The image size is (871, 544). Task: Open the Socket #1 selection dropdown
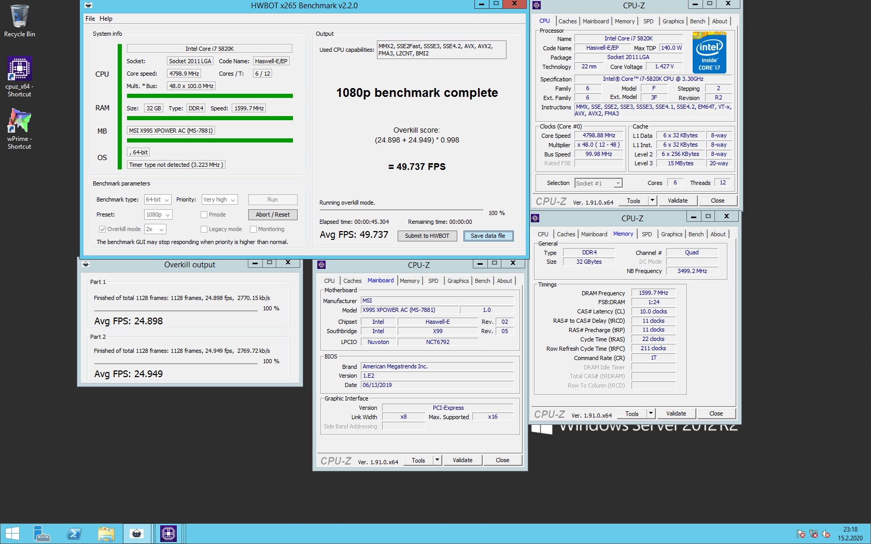coord(598,183)
